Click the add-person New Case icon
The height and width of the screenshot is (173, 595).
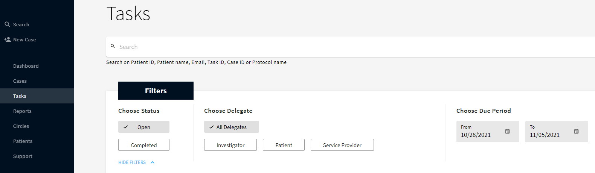(7, 39)
